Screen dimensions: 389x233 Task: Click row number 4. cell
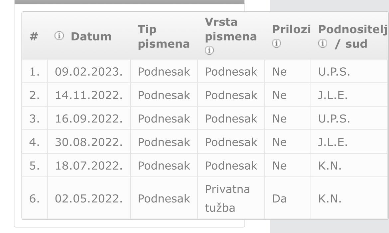coord(35,142)
